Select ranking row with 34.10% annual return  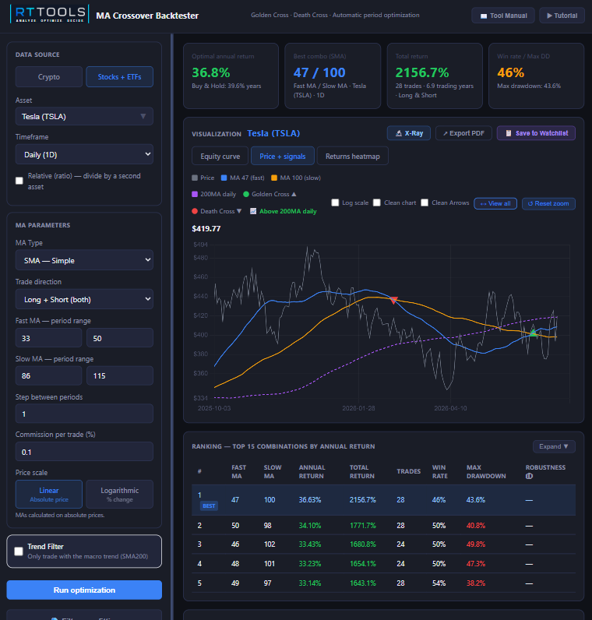tap(383, 526)
